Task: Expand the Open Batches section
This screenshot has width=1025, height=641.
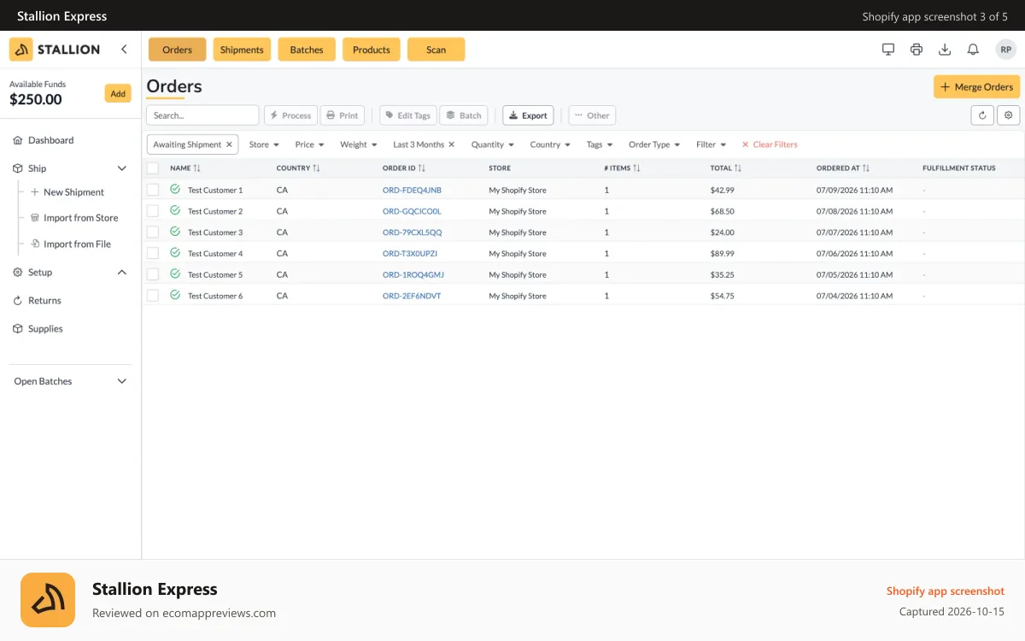Action: pos(122,381)
